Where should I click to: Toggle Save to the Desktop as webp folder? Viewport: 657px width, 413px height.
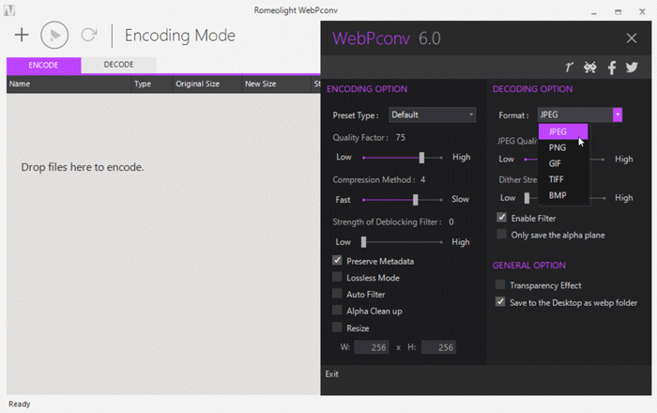pos(500,301)
